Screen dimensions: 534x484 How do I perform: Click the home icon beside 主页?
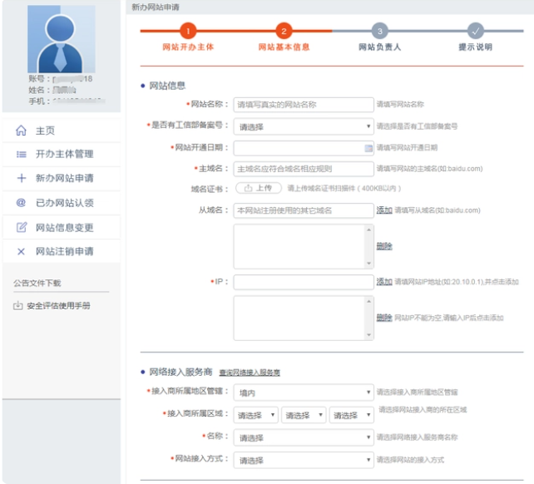pos(22,131)
